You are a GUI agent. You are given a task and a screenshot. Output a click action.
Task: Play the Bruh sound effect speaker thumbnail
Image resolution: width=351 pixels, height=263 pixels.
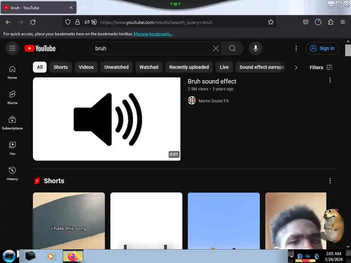pyautogui.click(x=107, y=119)
